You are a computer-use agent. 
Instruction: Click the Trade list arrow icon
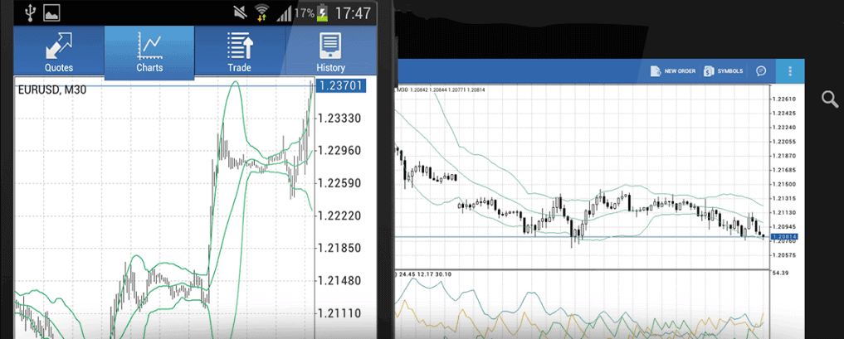pyautogui.click(x=240, y=45)
